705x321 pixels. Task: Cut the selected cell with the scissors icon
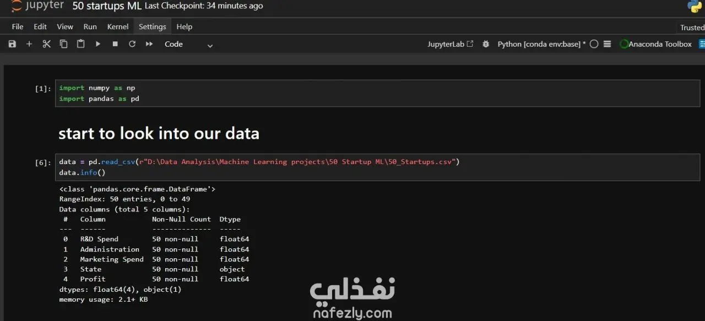[46, 44]
